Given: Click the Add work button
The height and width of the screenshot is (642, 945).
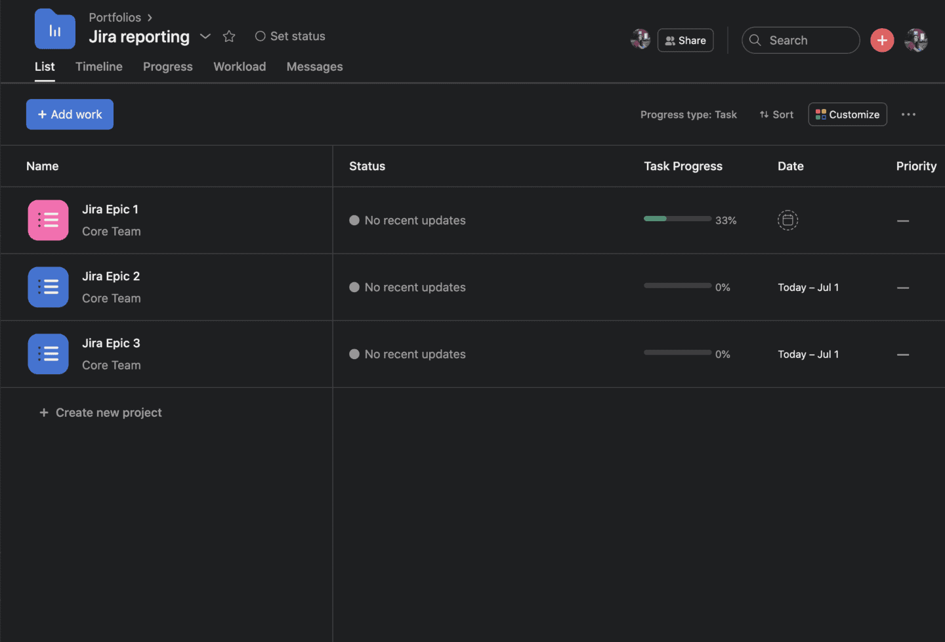Looking at the screenshot, I should click(x=70, y=114).
